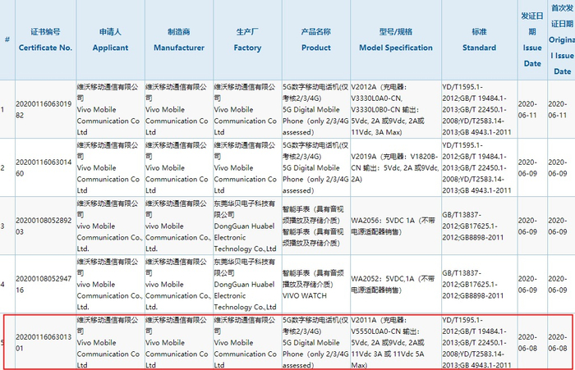Click the applicant cell in the WA2056 row
Image resolution: width=575 pixels, height=370 pixels.
[x=110, y=226]
